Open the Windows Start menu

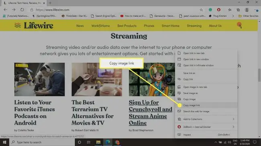pyautogui.click(x=4, y=142)
